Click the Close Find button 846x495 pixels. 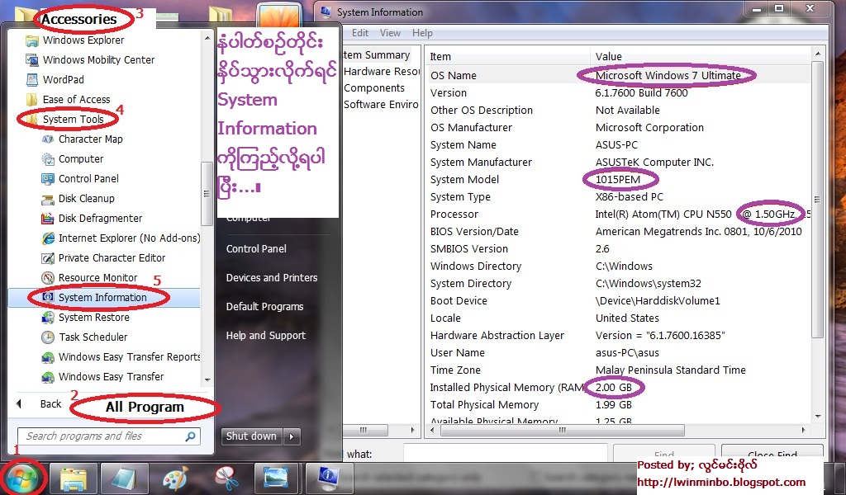772,454
